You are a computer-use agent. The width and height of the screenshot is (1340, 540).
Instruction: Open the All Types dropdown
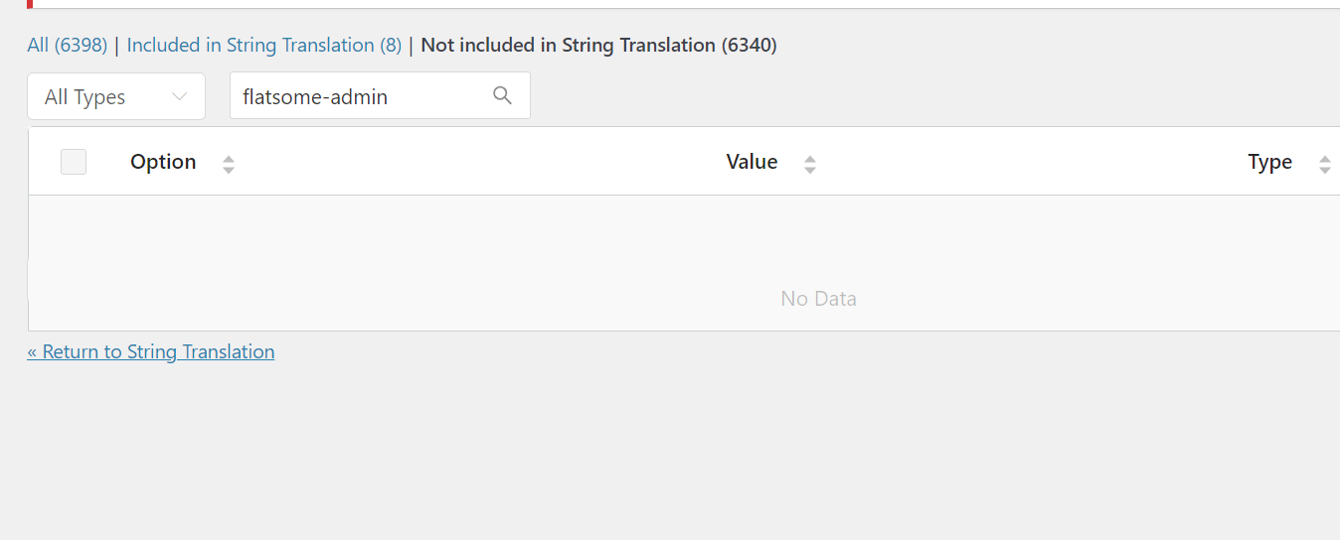coord(116,96)
